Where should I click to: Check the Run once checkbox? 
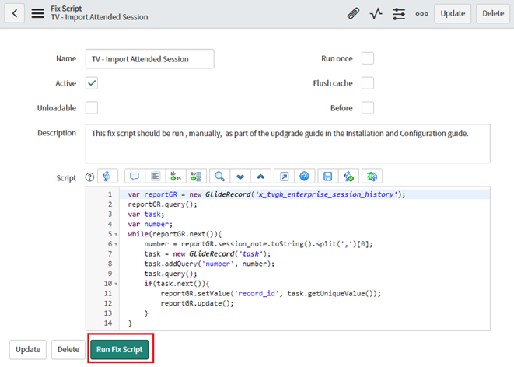(x=368, y=58)
